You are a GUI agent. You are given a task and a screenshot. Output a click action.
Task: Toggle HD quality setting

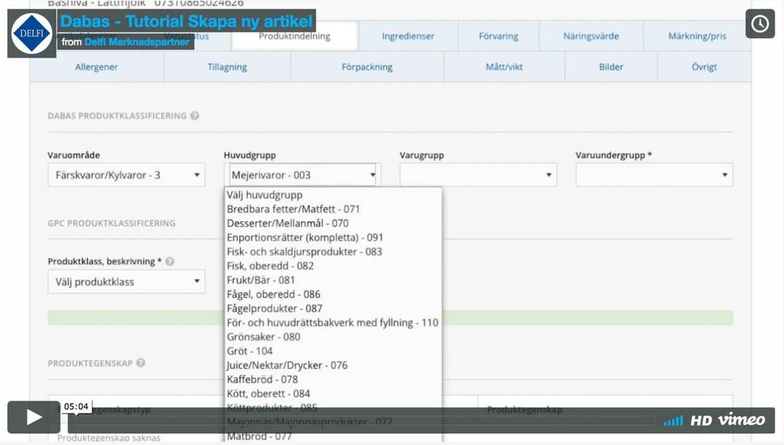[701, 421]
